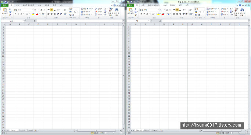Click the Orientation icon in the left window ribbon
The height and width of the screenshot is (135, 251).
point(58,10)
